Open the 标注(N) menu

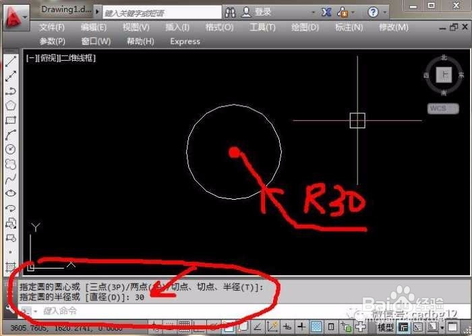pyautogui.click(x=349, y=28)
